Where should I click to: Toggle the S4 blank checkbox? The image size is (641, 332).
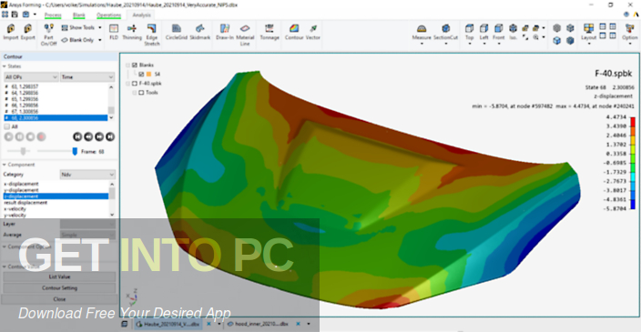coord(141,74)
